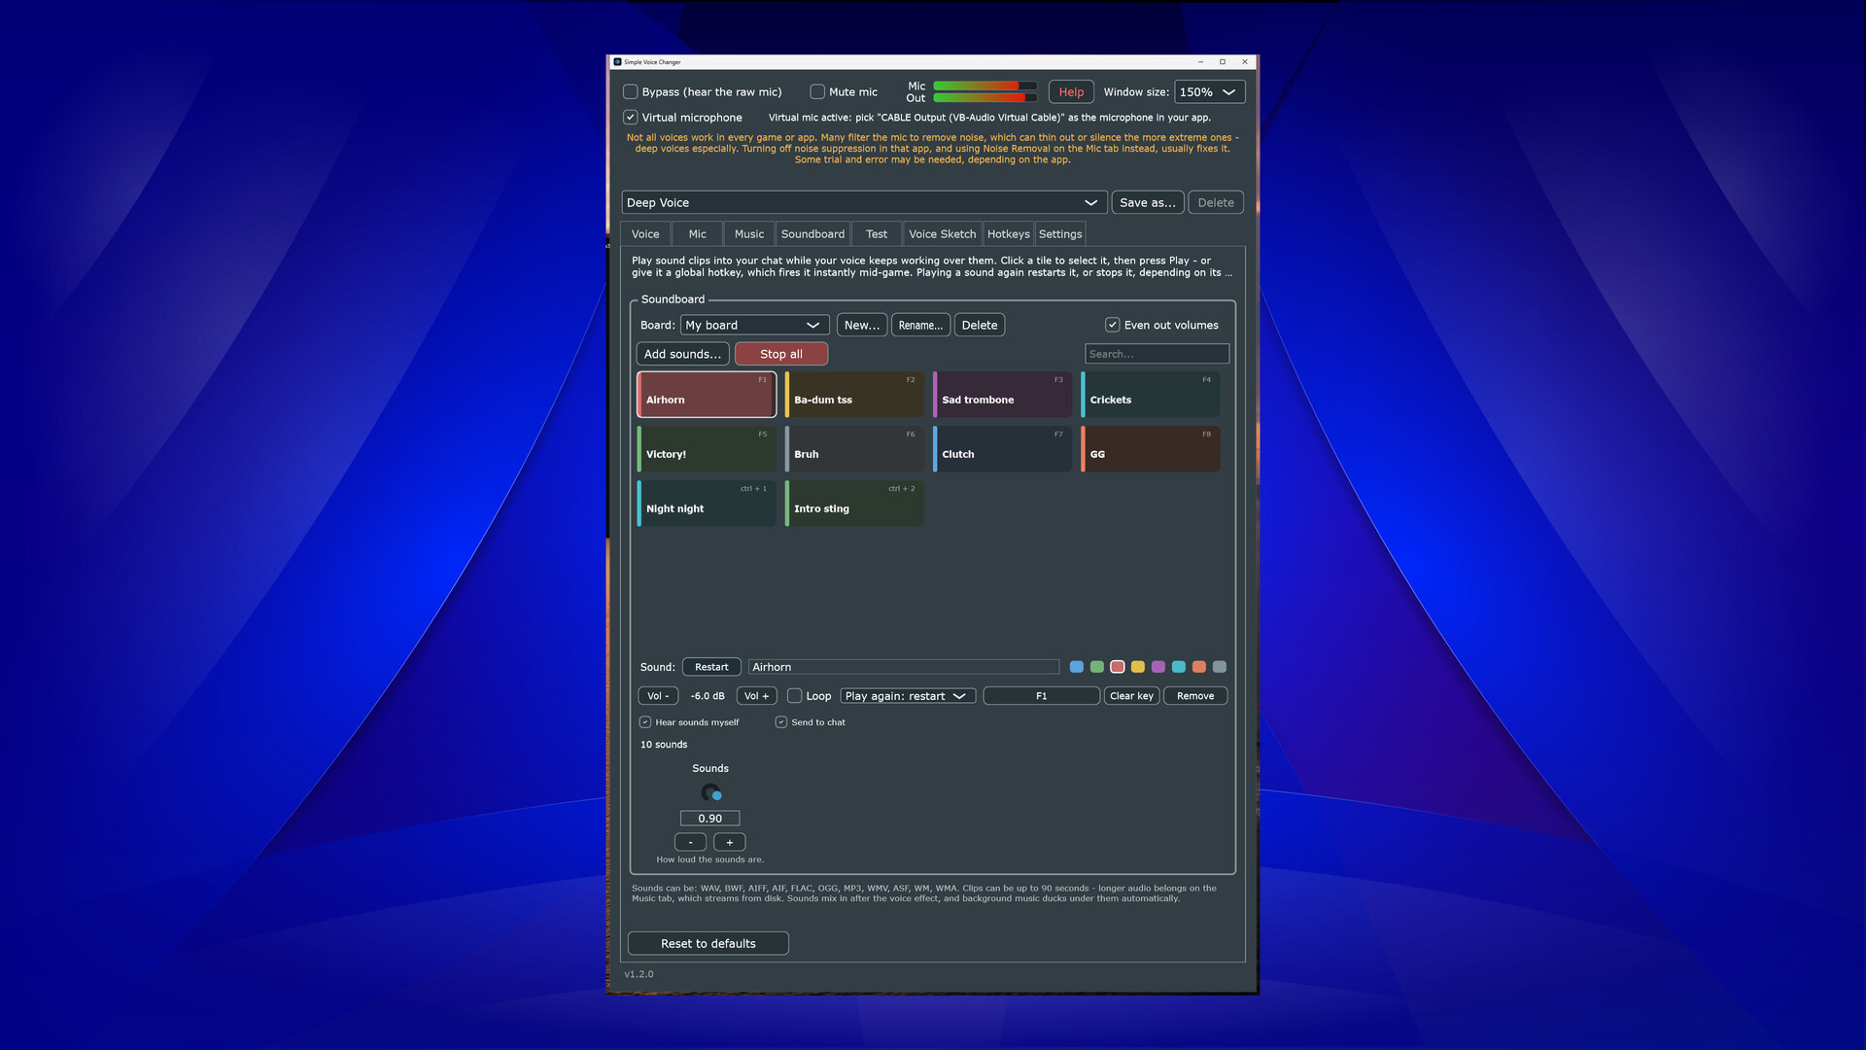This screenshot has height=1050, width=1866.
Task: Click the Stop all button
Action: (x=781, y=354)
